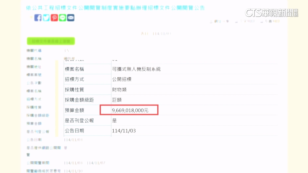308x173 pixels.
Task: Click the blurred 閱覽廠商或民眾意見 label
Action: click(x=44, y=171)
